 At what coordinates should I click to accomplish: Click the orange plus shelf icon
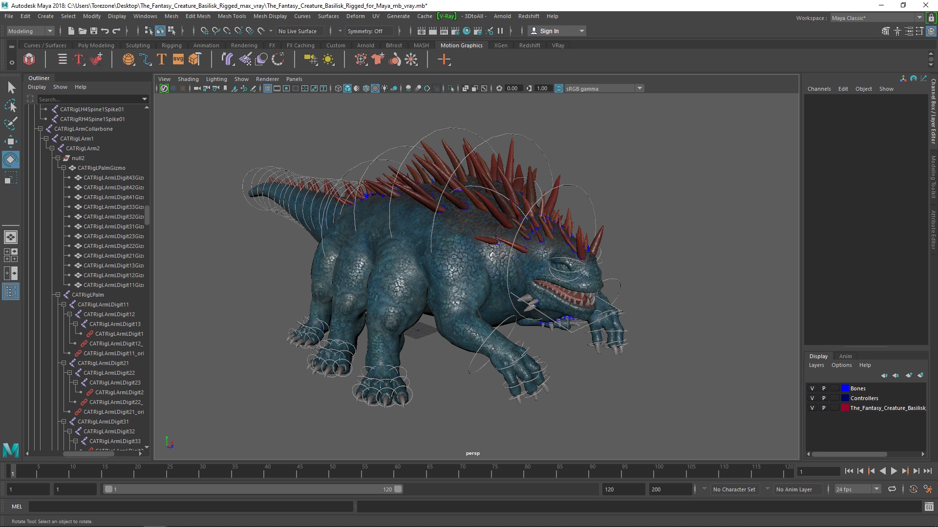click(x=444, y=60)
